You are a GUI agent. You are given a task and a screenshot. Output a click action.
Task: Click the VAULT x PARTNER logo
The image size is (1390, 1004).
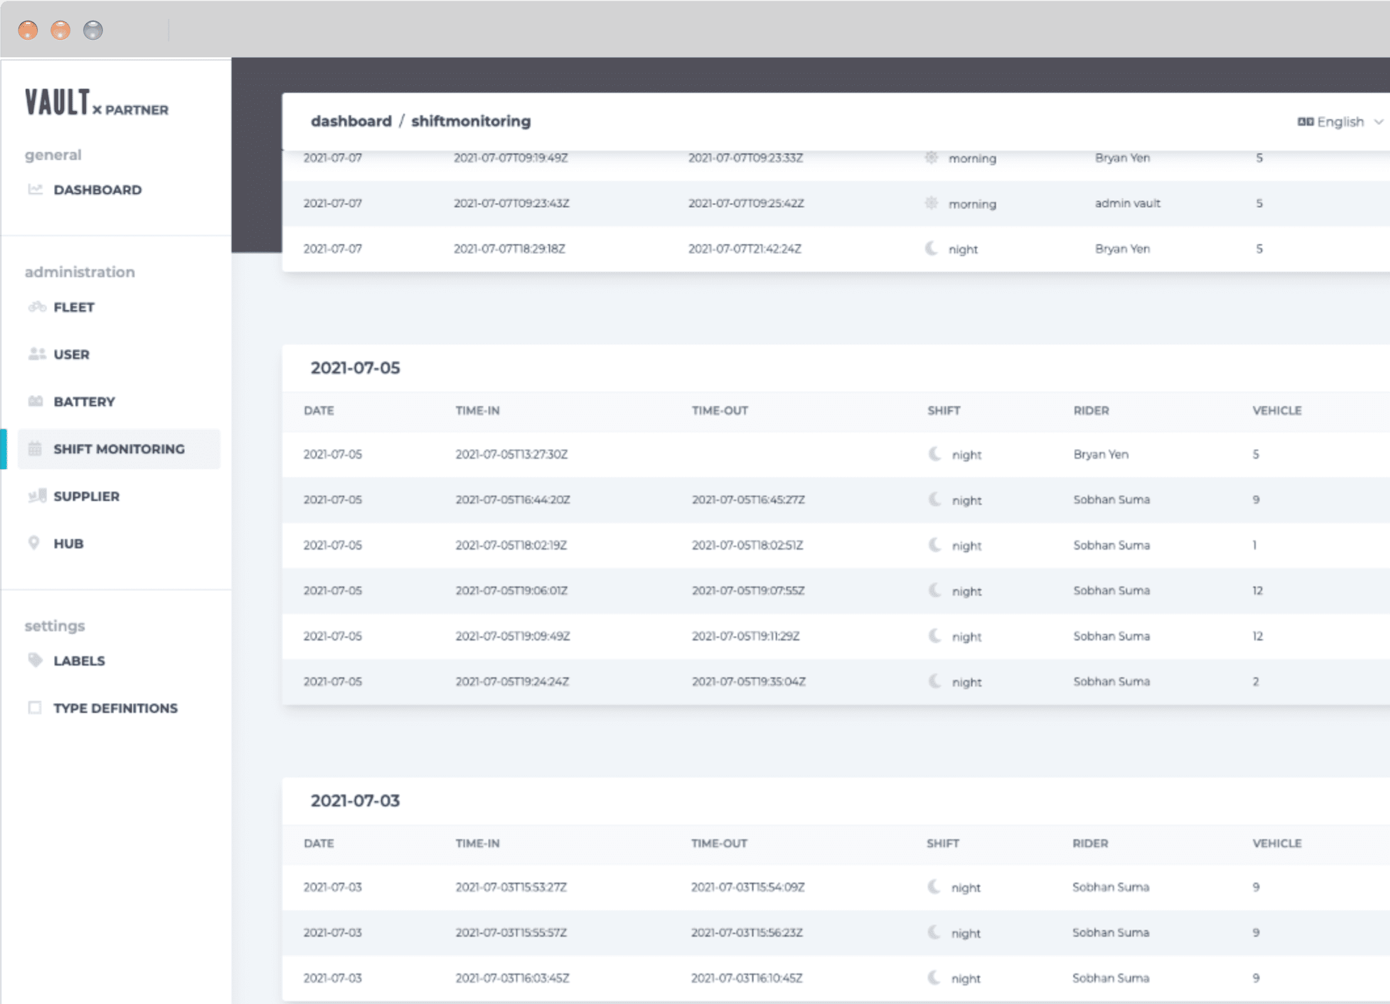click(96, 103)
